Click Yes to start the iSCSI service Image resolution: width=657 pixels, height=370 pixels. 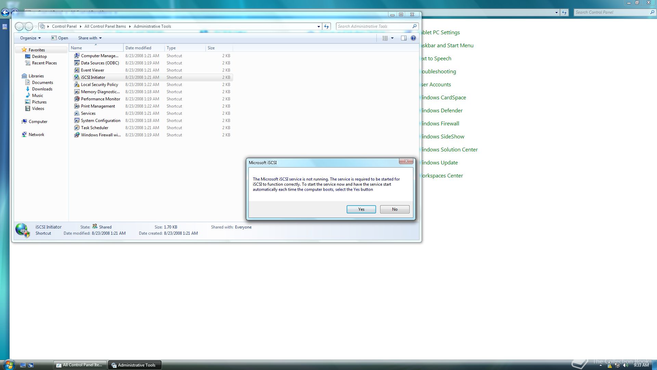click(x=361, y=209)
